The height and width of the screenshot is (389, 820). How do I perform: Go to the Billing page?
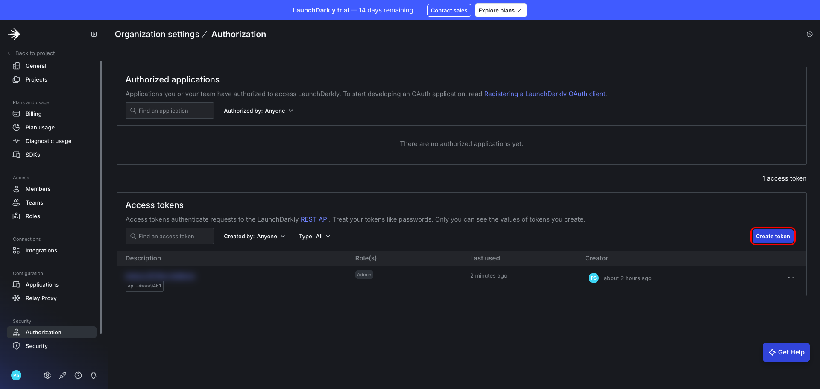coord(52,114)
